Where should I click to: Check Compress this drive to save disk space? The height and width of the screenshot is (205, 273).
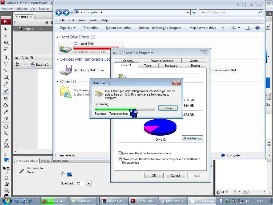pos(120,153)
